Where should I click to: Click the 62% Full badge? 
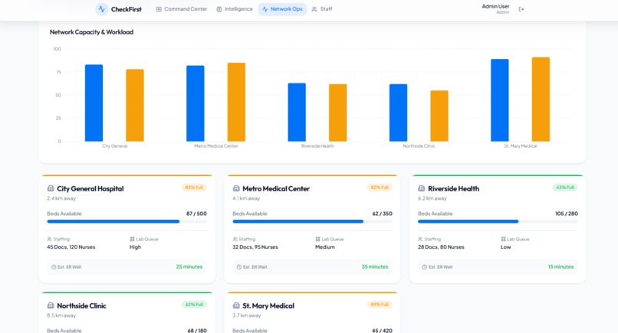click(194, 305)
